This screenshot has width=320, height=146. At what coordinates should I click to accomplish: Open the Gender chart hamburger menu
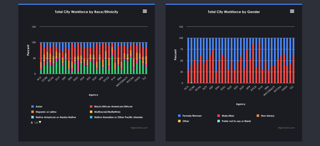292,11
